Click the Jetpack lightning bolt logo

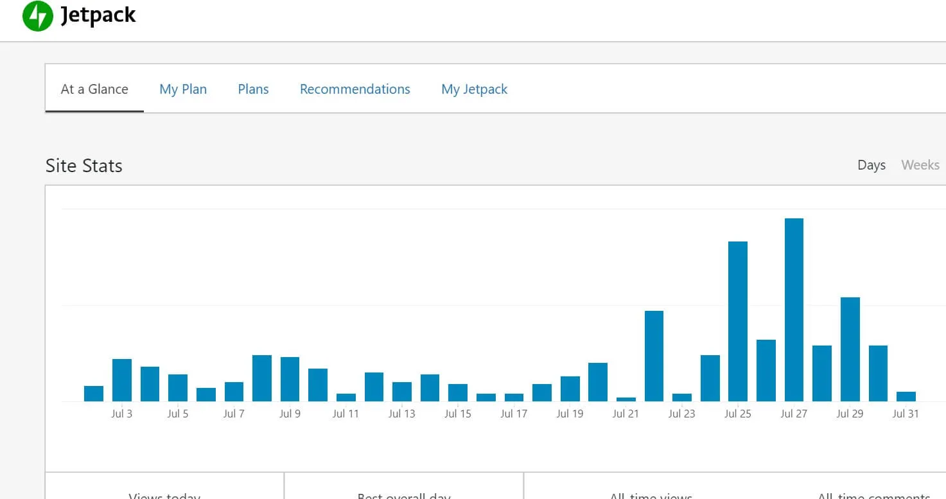(x=37, y=15)
